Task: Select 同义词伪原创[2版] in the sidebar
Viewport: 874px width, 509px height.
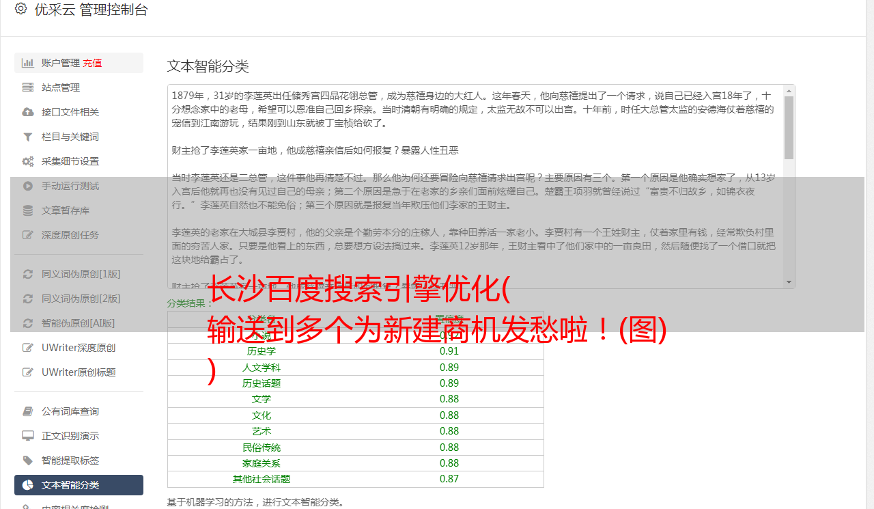Action: point(79,299)
